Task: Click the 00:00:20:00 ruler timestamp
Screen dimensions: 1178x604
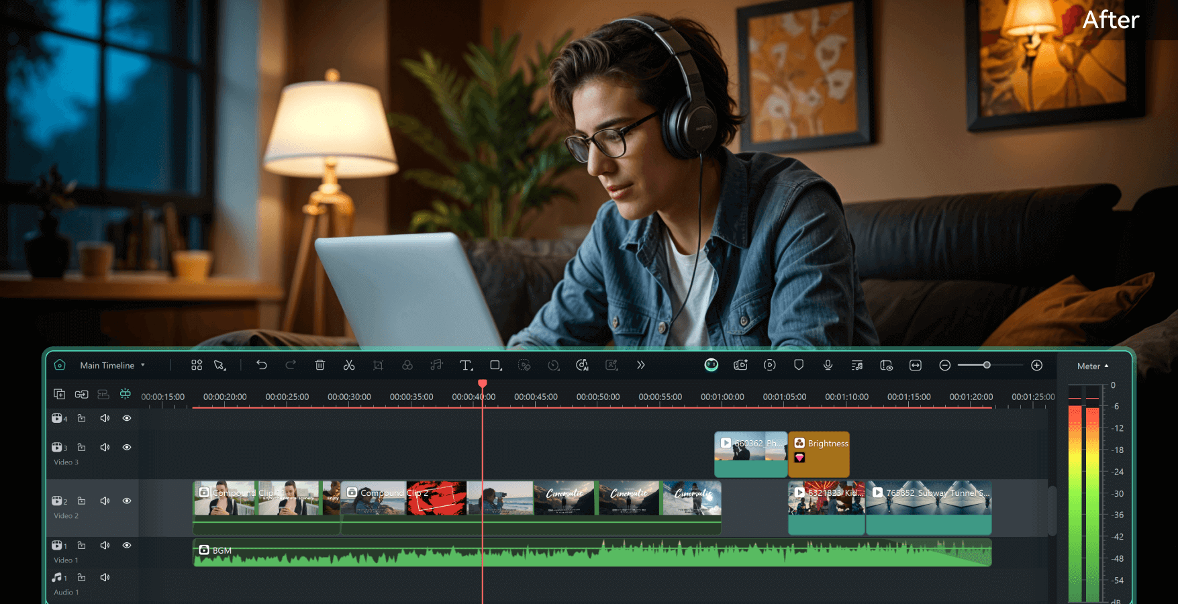Action: point(225,397)
